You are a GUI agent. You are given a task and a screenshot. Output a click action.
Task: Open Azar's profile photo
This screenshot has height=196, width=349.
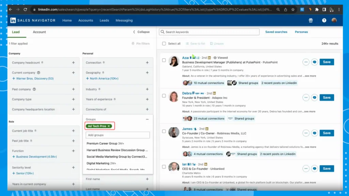(x=173, y=61)
